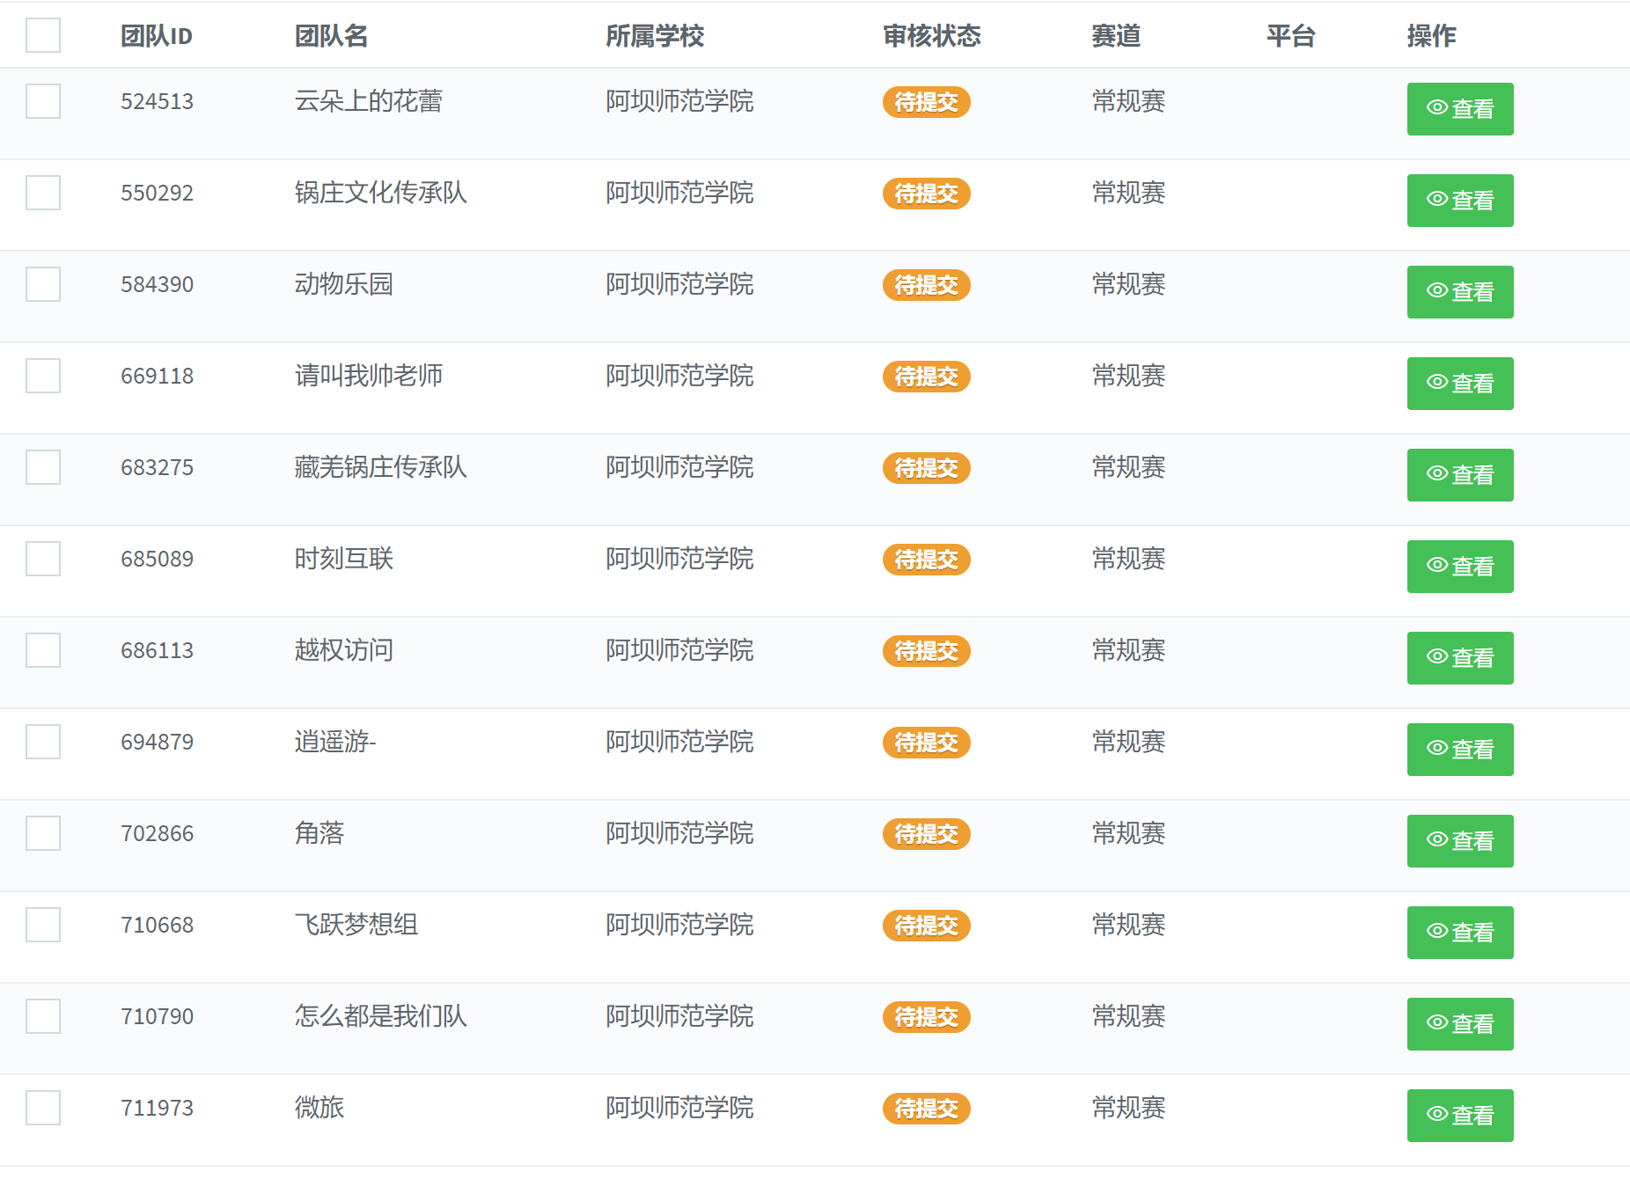Click team ID 710668
Image resolution: width=1630 pixels, height=1201 pixels.
pos(157,925)
